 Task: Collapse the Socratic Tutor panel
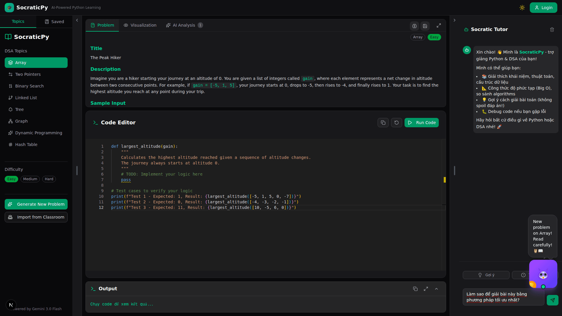tap(454, 20)
